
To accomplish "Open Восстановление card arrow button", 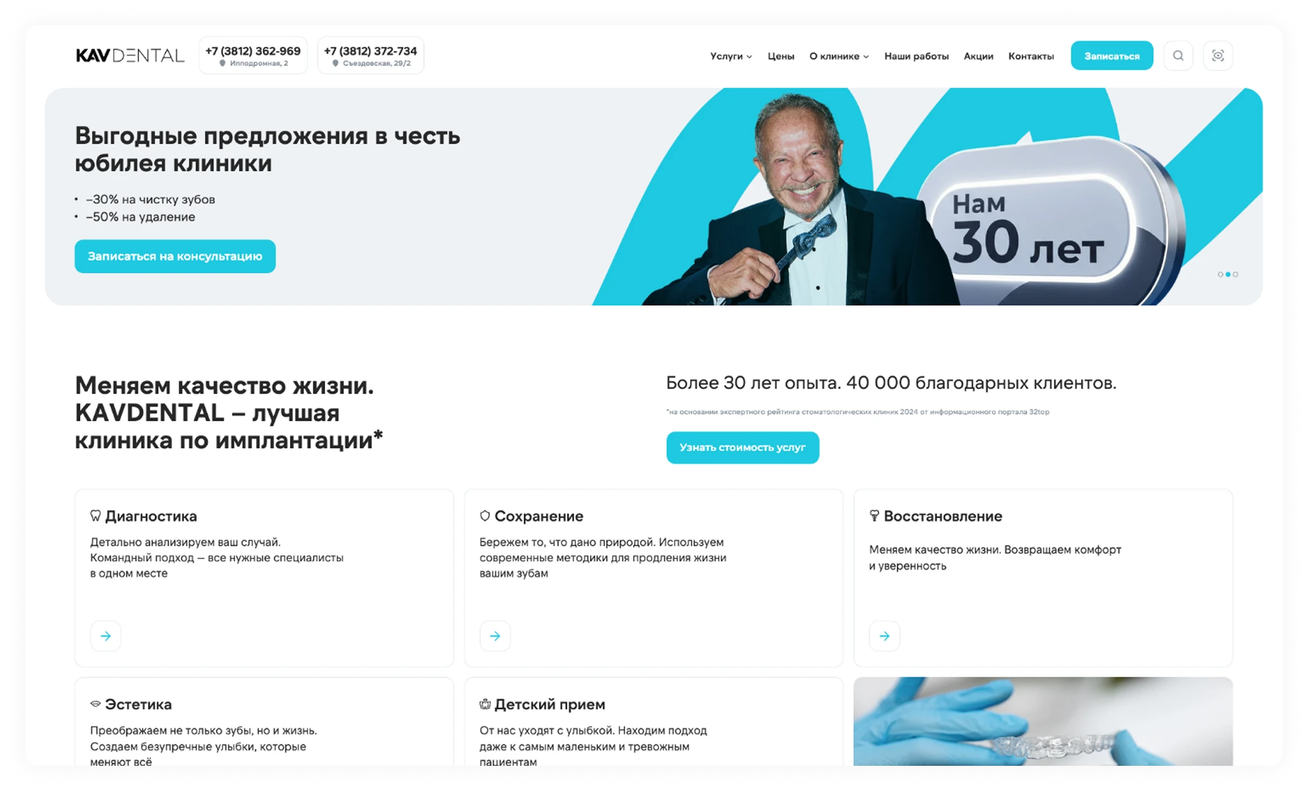I will (884, 636).
